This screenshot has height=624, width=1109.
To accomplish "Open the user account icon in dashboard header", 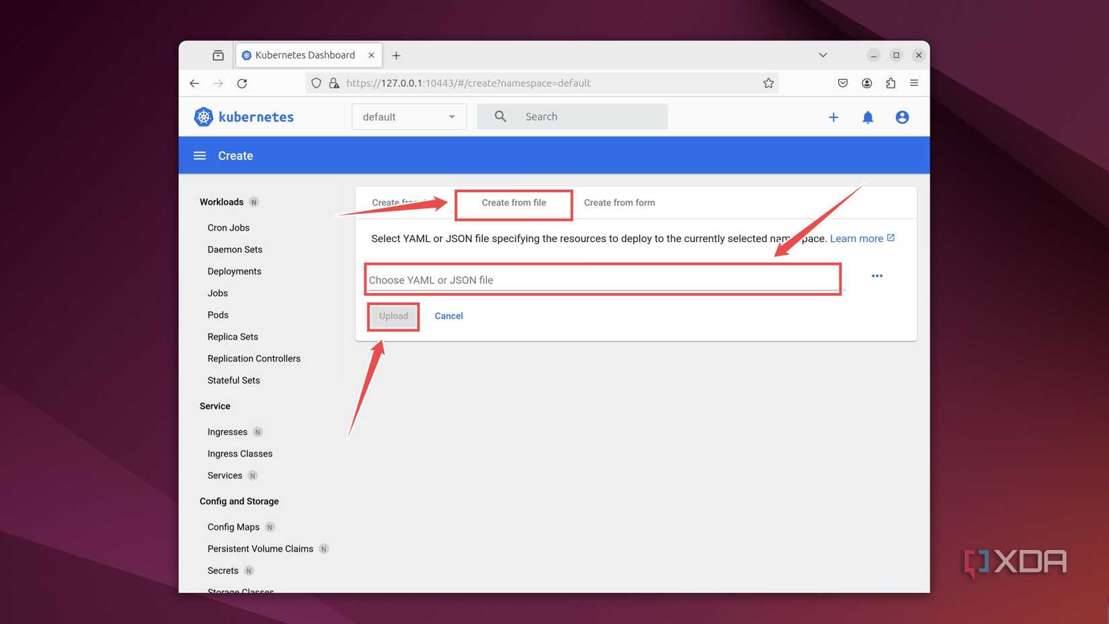I will 902,117.
